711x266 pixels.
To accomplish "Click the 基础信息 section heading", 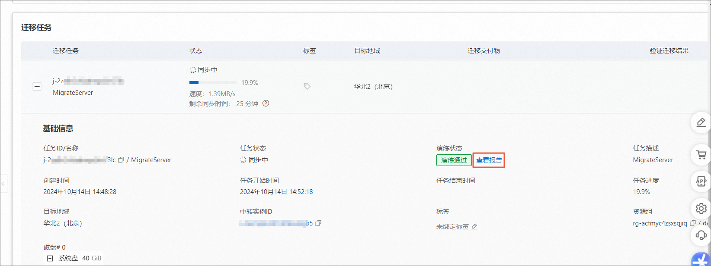I will click(x=58, y=128).
